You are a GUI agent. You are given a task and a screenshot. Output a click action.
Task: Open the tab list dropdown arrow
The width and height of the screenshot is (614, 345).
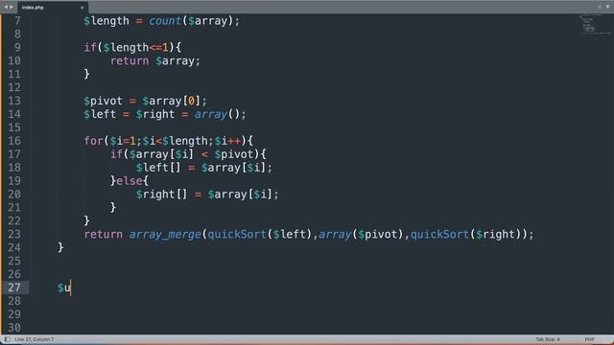pyautogui.click(x=607, y=7)
